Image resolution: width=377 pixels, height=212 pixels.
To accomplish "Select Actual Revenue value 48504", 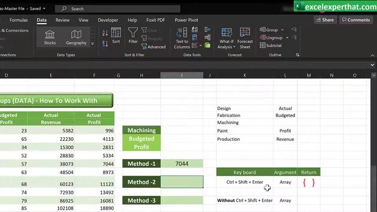I will 51,173.
